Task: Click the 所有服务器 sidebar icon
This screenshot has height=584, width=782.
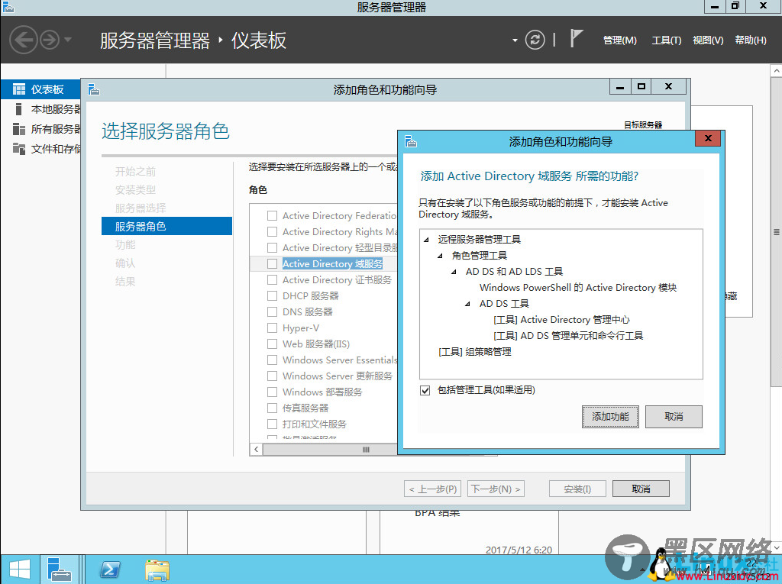Action: pyautogui.click(x=19, y=129)
